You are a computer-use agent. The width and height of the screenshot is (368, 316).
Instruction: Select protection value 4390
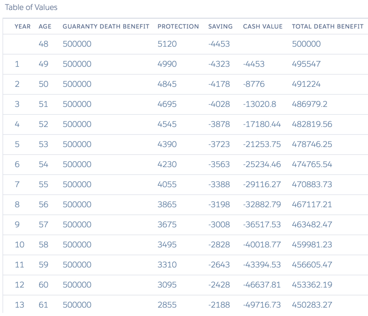point(167,144)
